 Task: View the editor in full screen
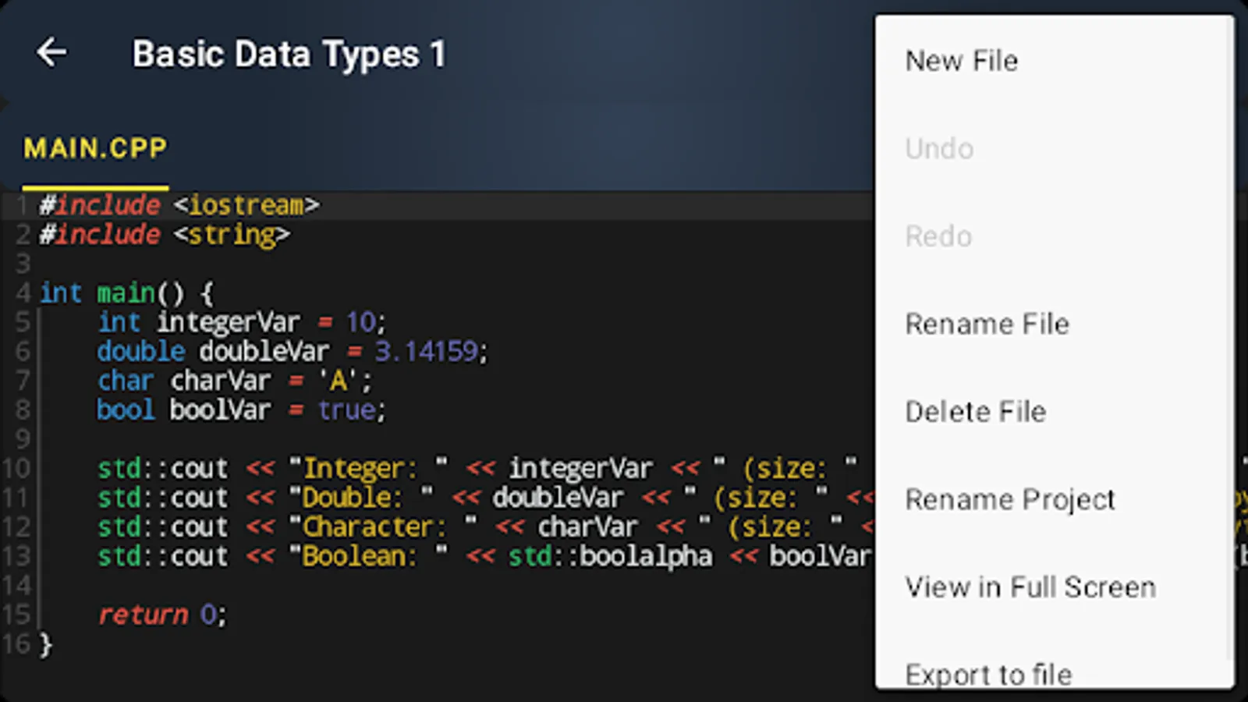[x=1030, y=587]
